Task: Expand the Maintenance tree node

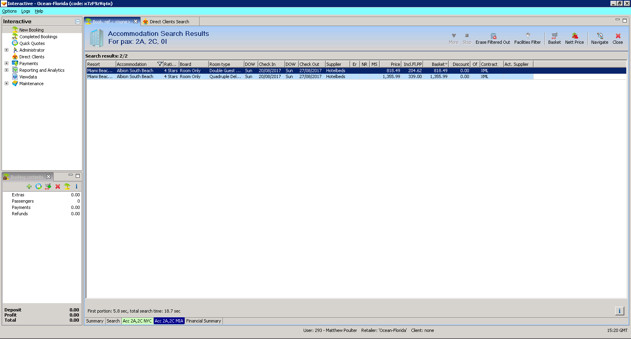Action: (6, 84)
